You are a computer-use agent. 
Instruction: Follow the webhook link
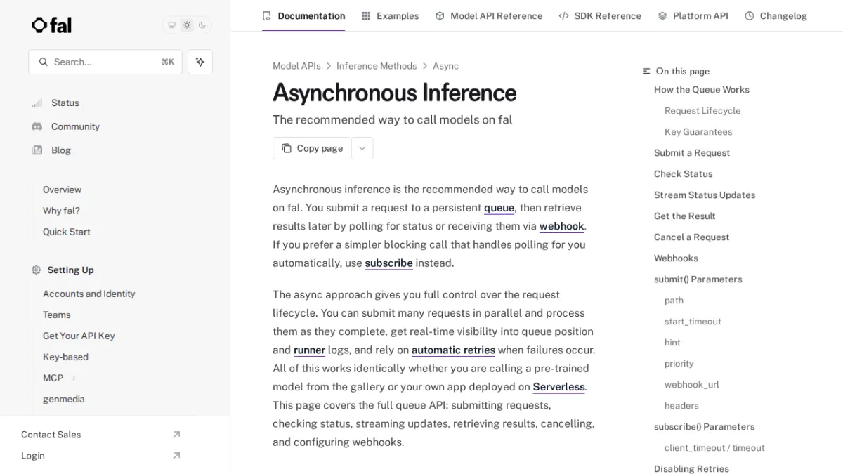coord(561,226)
